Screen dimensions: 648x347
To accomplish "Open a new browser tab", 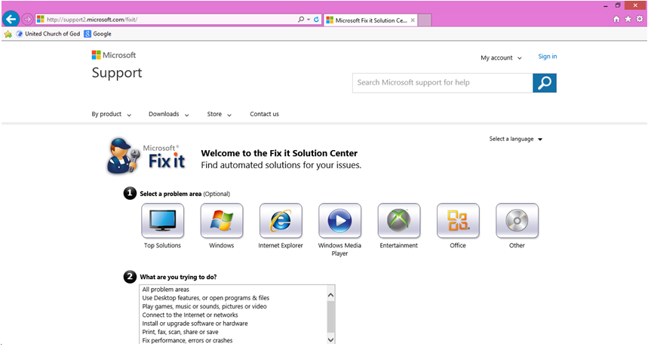I will [425, 20].
